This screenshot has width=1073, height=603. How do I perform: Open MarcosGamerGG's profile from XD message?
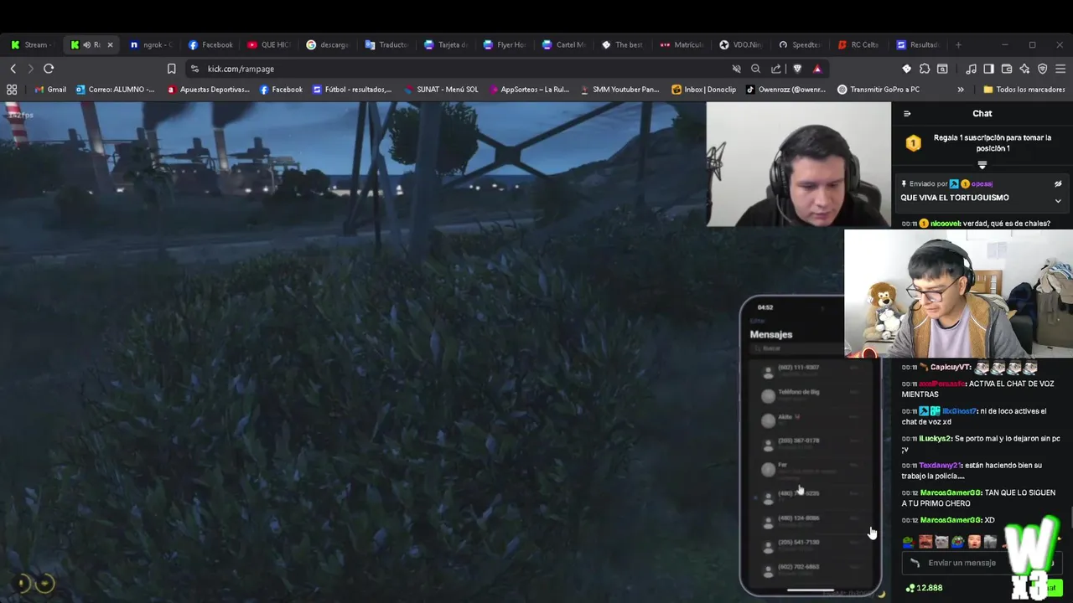point(951,520)
